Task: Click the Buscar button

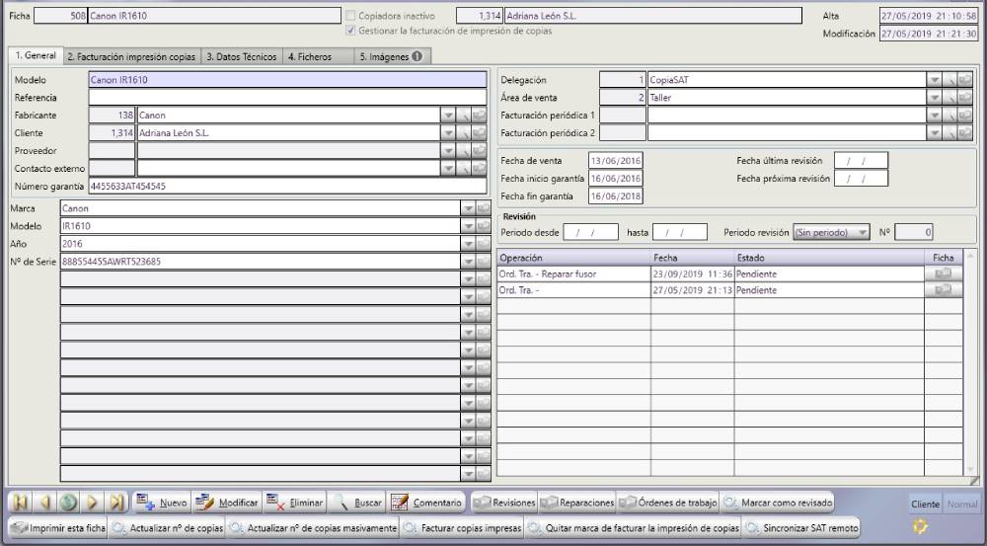Action: [356, 503]
